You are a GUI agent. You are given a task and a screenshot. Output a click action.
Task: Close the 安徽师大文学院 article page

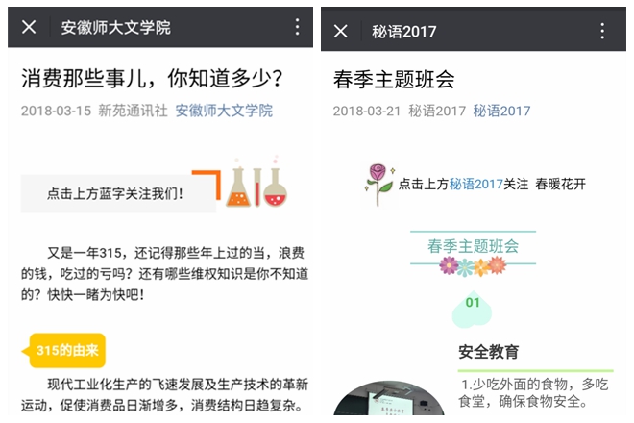(29, 28)
